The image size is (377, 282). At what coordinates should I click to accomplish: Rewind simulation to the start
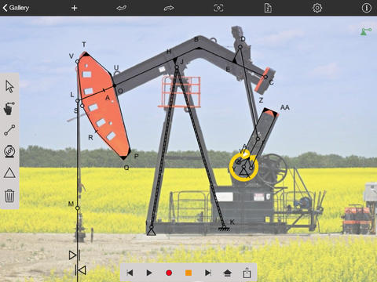(x=130, y=273)
